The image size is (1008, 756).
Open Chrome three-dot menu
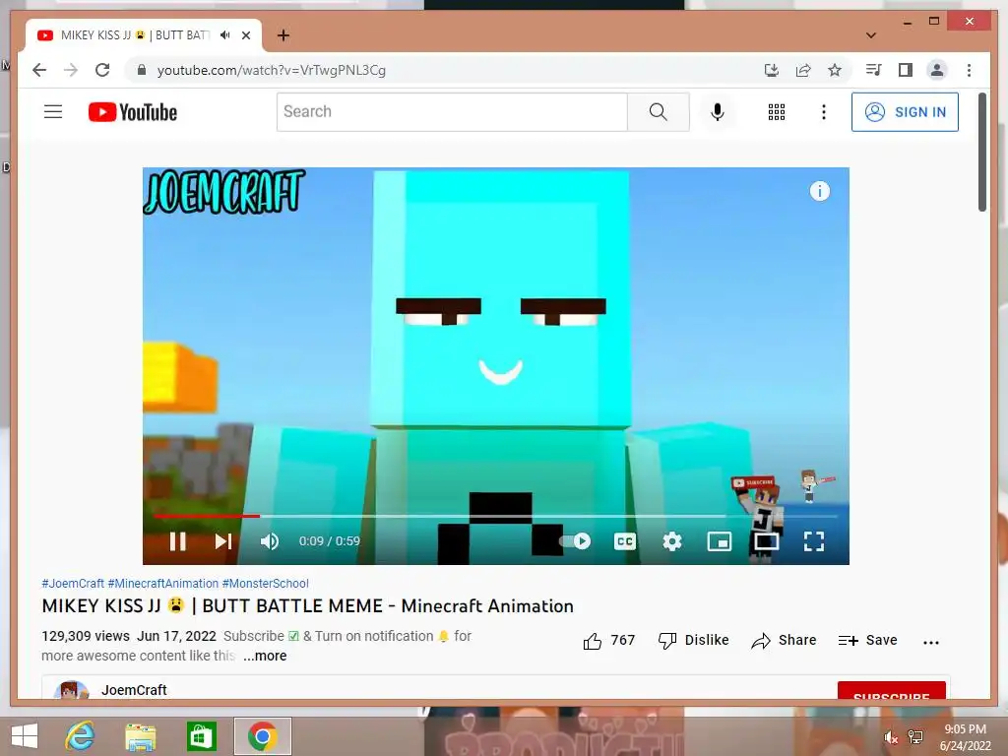click(x=969, y=70)
